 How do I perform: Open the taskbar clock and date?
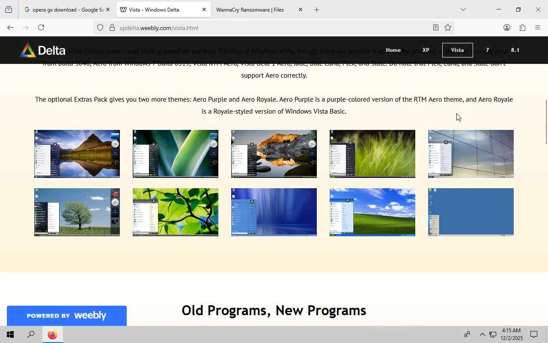tap(511, 334)
